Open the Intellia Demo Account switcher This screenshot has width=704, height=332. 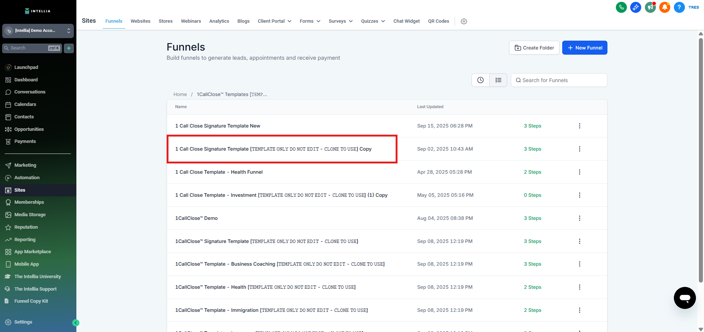click(x=38, y=31)
